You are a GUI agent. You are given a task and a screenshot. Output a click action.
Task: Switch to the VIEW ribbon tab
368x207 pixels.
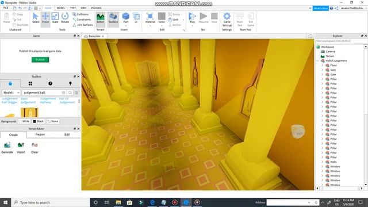pos(83,8)
